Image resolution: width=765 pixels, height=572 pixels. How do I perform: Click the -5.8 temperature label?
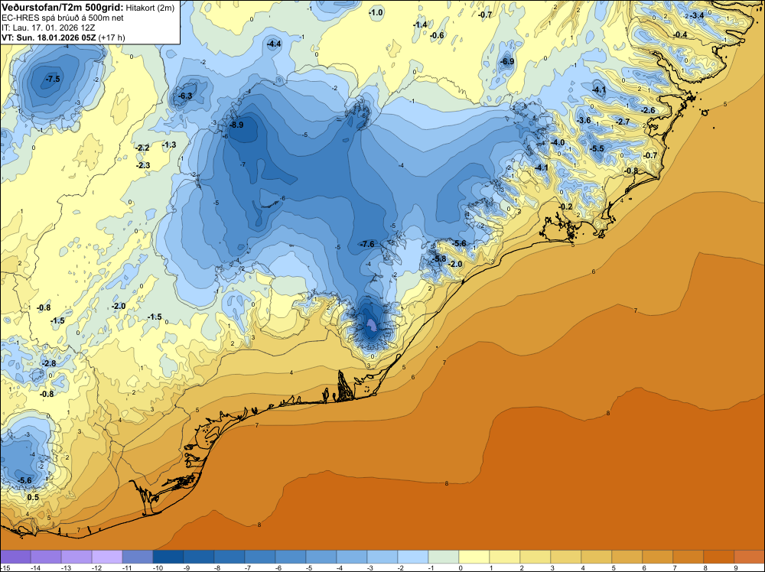tap(439, 258)
